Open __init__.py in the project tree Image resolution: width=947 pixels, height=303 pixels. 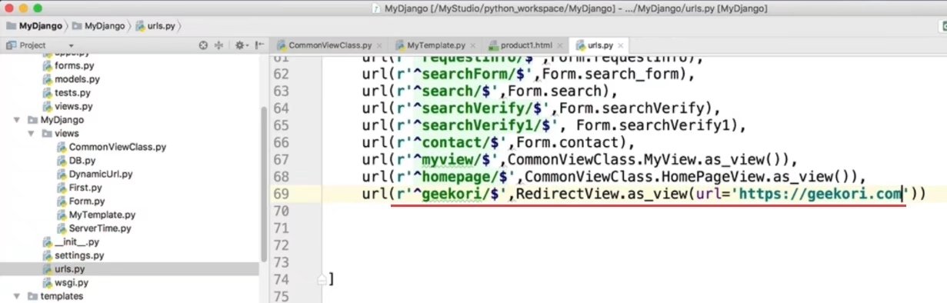coord(77,242)
